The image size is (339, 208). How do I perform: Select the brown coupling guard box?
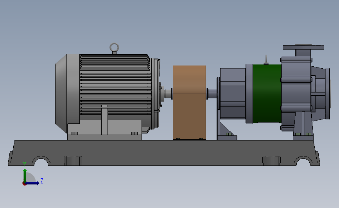tap(189, 103)
